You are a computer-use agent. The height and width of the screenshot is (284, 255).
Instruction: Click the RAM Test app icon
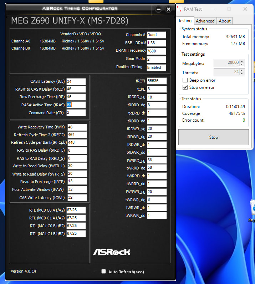pyautogui.click(x=179, y=9)
